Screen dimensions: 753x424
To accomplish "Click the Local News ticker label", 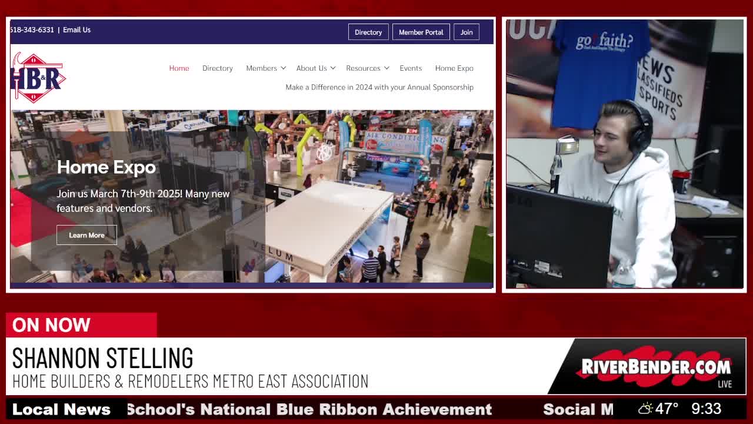I will pyautogui.click(x=61, y=409).
